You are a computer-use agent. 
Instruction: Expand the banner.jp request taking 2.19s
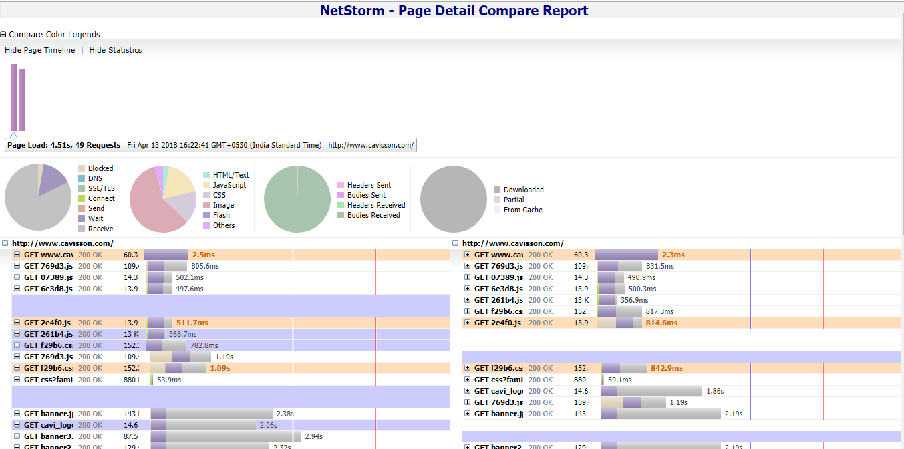[x=468, y=414]
